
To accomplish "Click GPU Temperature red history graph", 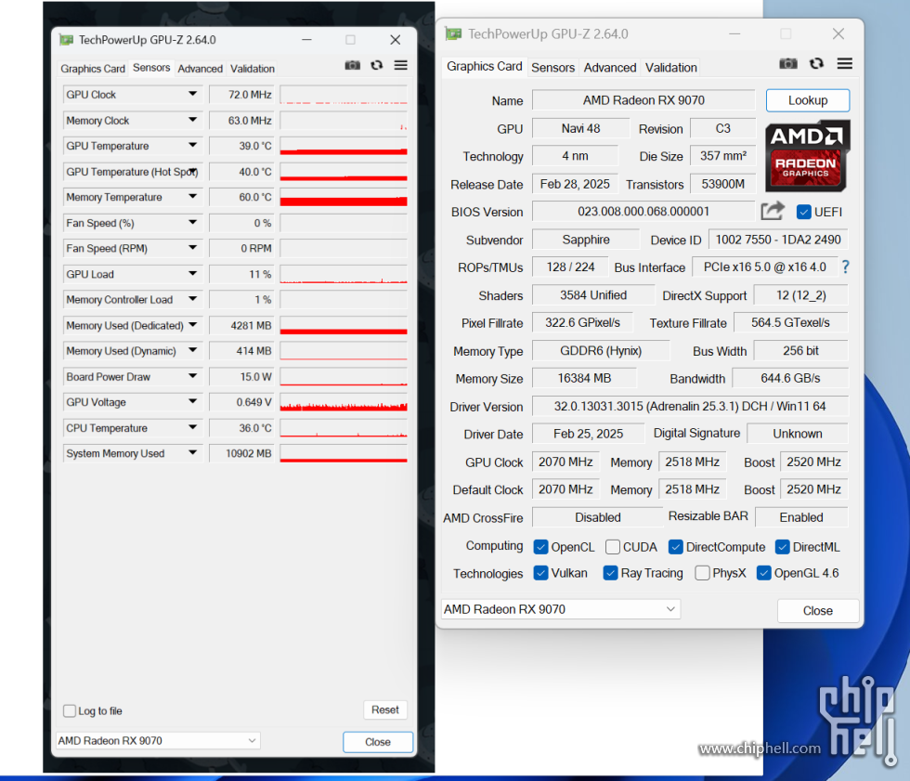I will [344, 146].
